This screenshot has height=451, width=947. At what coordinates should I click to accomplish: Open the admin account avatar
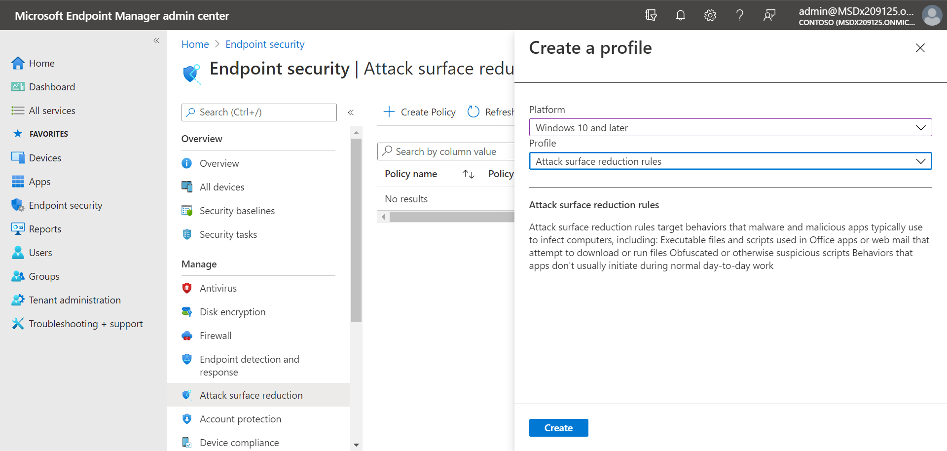coord(932,15)
